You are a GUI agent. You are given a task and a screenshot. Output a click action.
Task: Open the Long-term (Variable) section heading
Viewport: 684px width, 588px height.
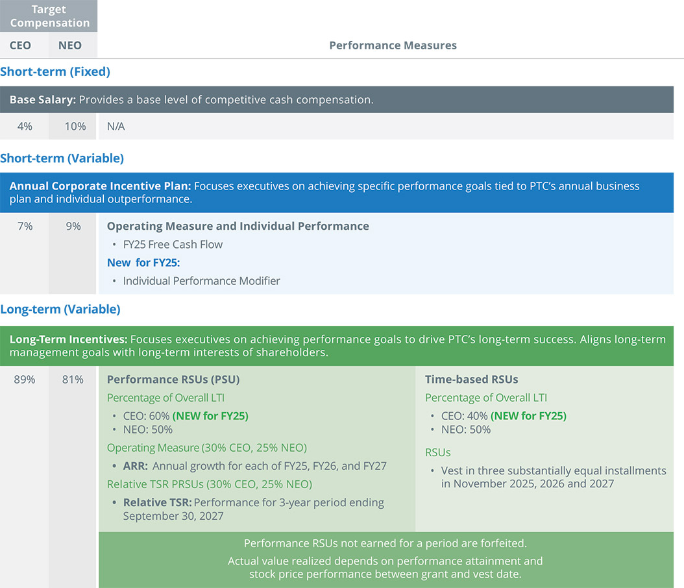60,309
